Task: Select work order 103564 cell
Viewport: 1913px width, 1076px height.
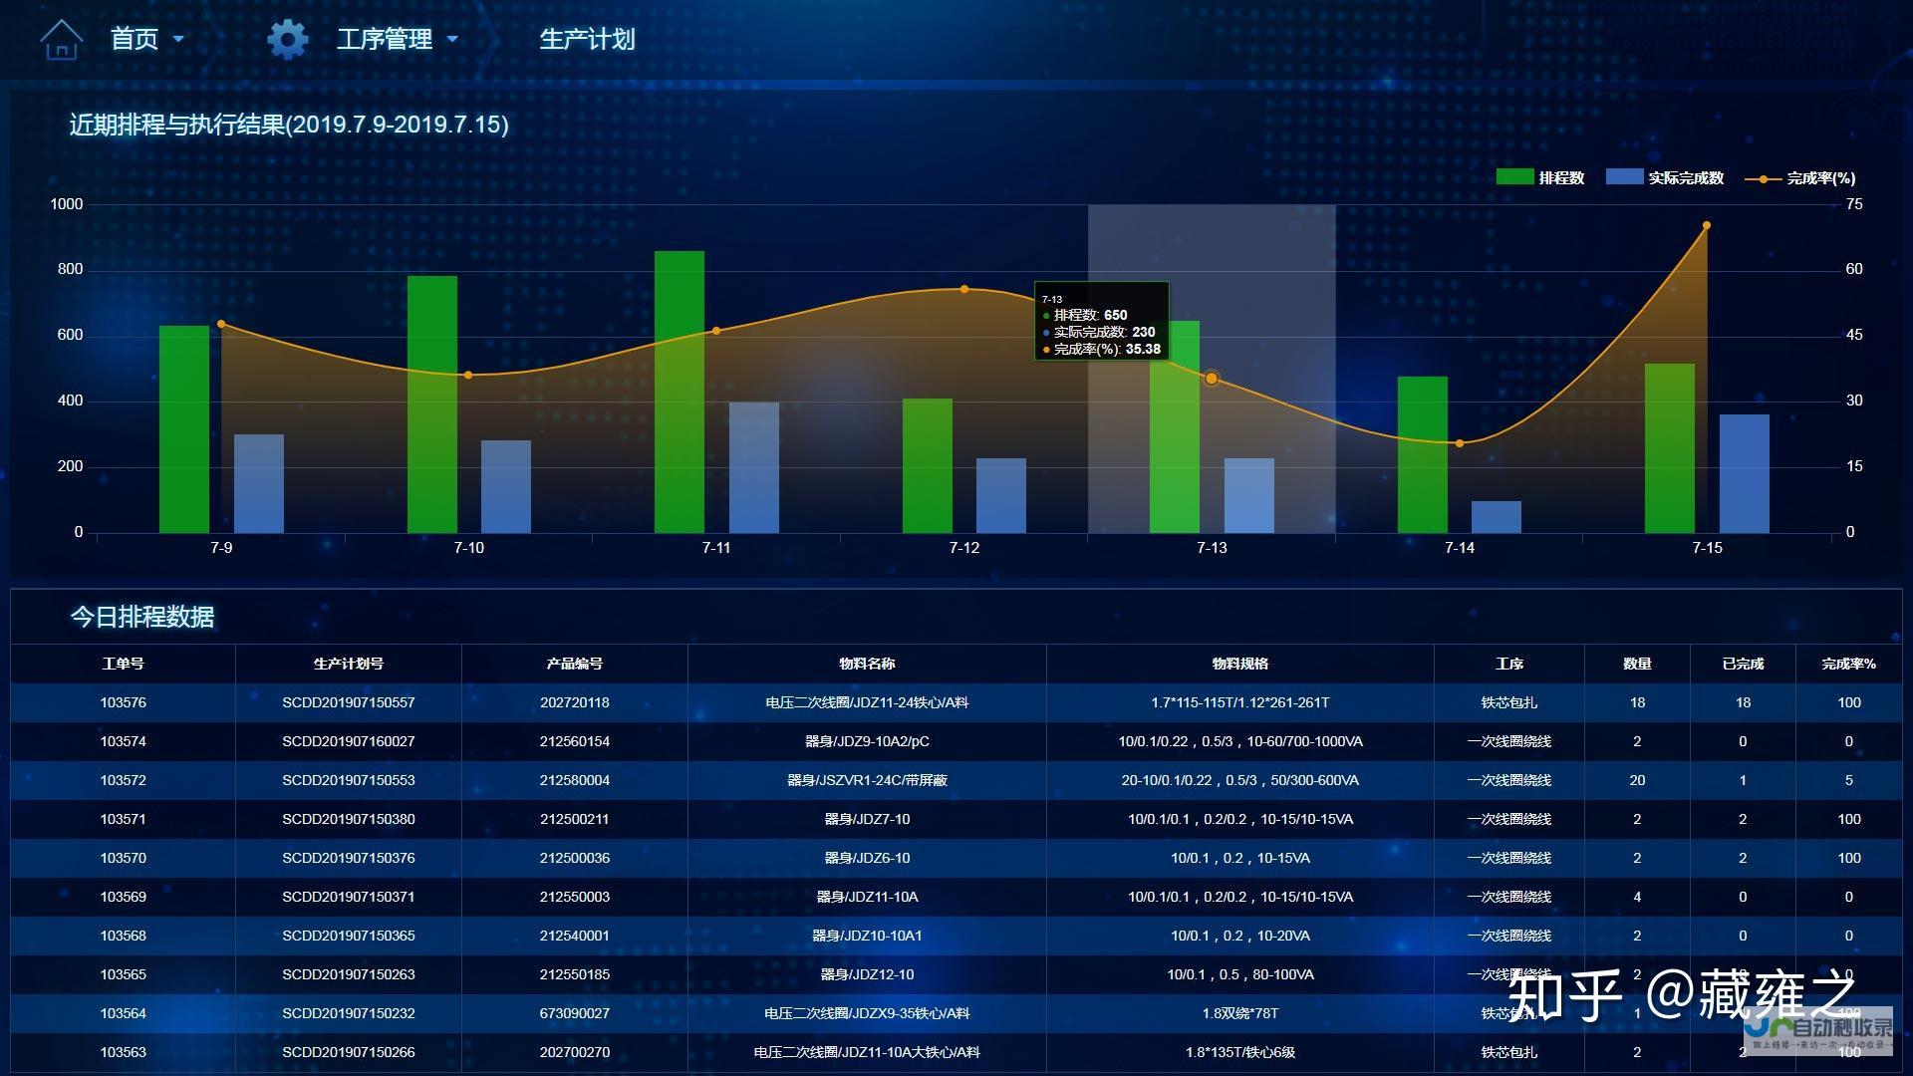Action: click(123, 1013)
